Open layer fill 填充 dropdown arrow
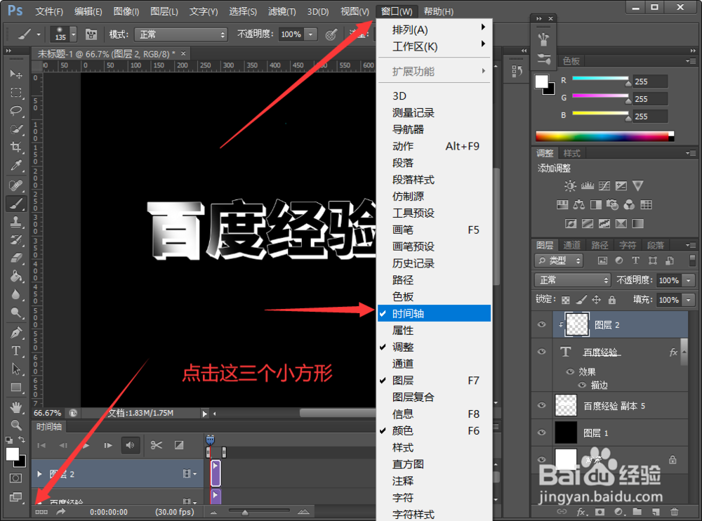This screenshot has width=702, height=521. [x=689, y=300]
